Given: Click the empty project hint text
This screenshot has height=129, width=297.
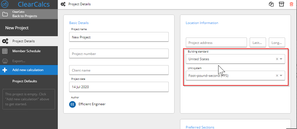Looking at the screenshot, I should [x=27, y=99].
